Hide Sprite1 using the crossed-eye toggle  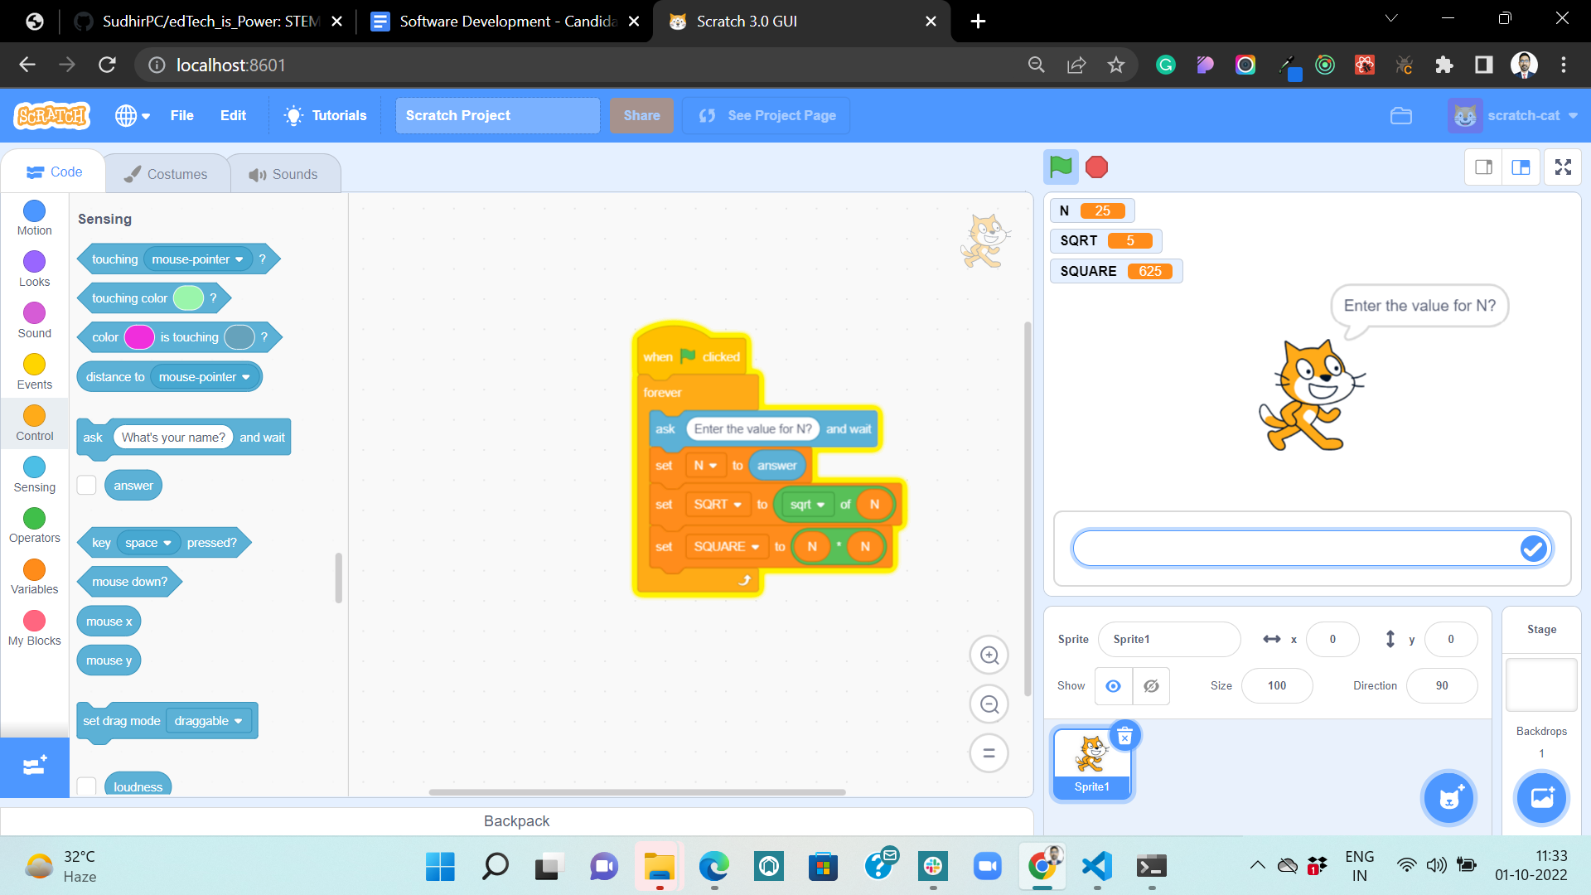coord(1151,686)
